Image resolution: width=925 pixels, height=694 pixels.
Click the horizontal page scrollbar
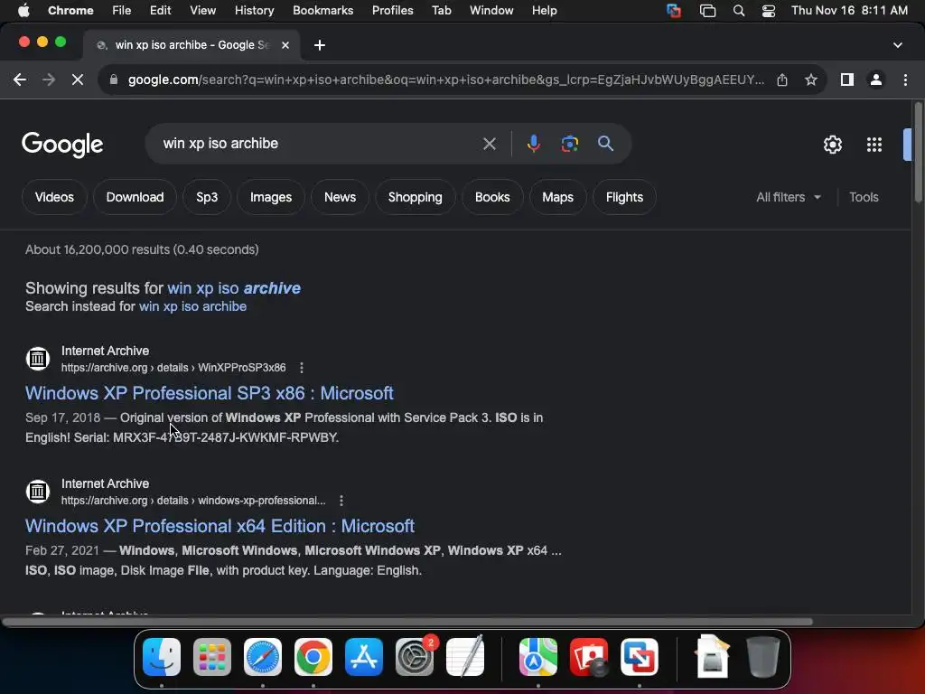pyautogui.click(x=407, y=622)
